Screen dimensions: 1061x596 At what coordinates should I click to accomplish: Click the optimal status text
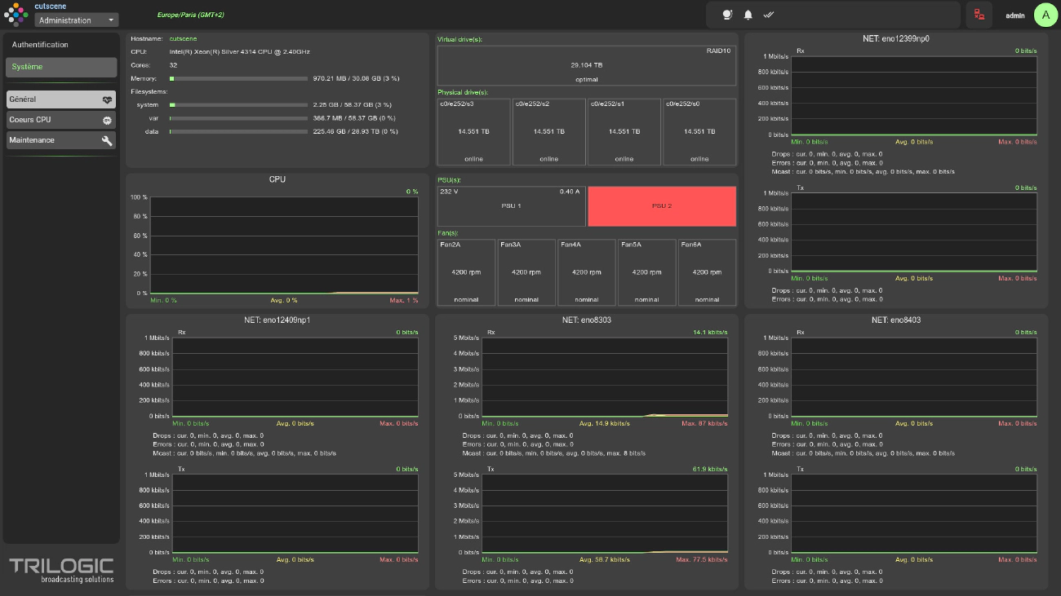tap(587, 79)
